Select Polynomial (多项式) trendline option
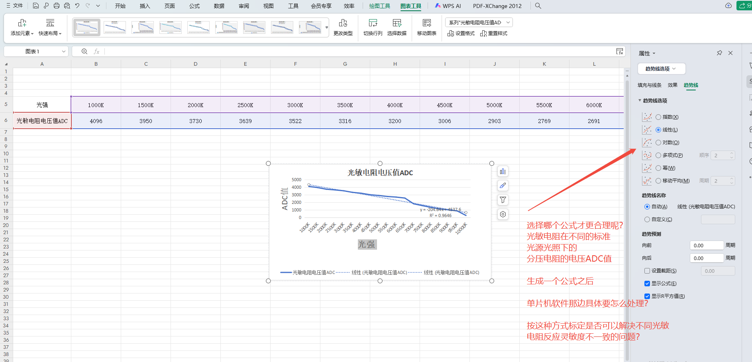Screen dimensions: 752x362 click(658, 155)
